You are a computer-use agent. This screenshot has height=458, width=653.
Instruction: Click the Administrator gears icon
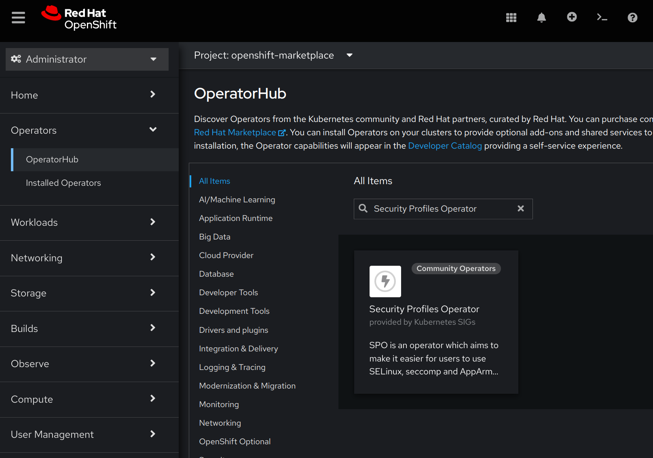(16, 59)
